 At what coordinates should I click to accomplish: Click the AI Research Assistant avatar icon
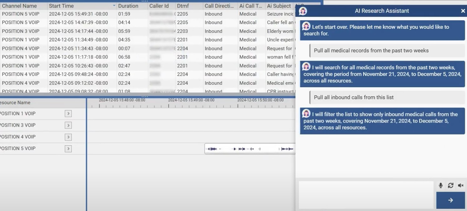click(x=302, y=11)
